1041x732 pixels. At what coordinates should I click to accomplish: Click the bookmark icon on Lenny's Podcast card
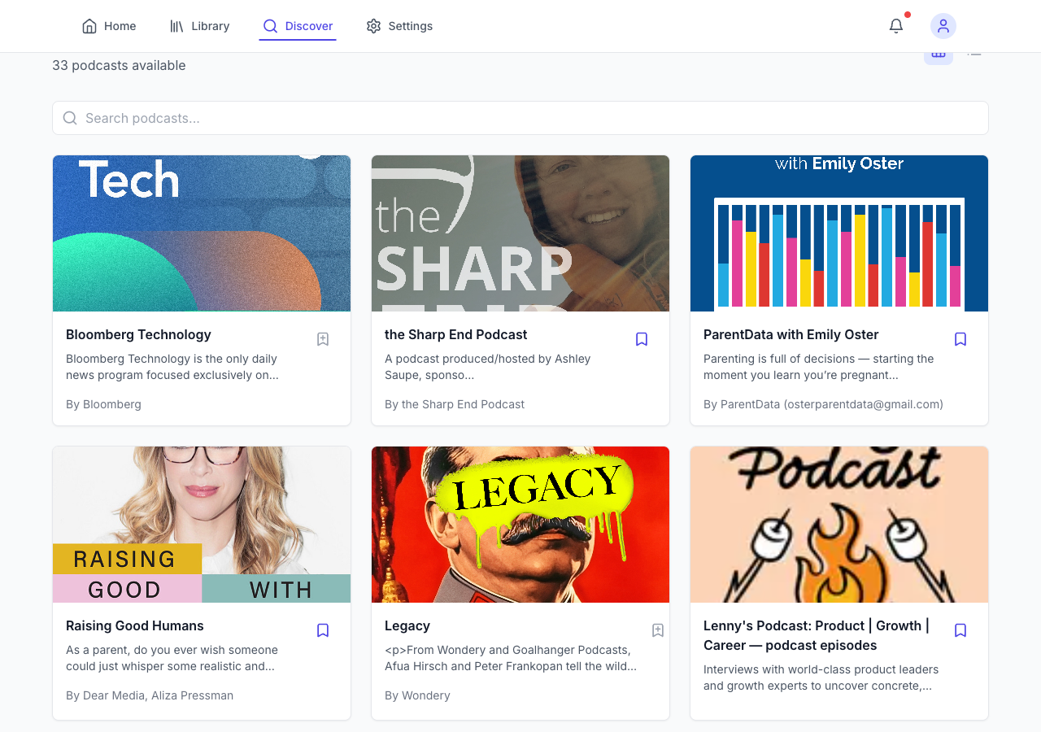tap(960, 630)
